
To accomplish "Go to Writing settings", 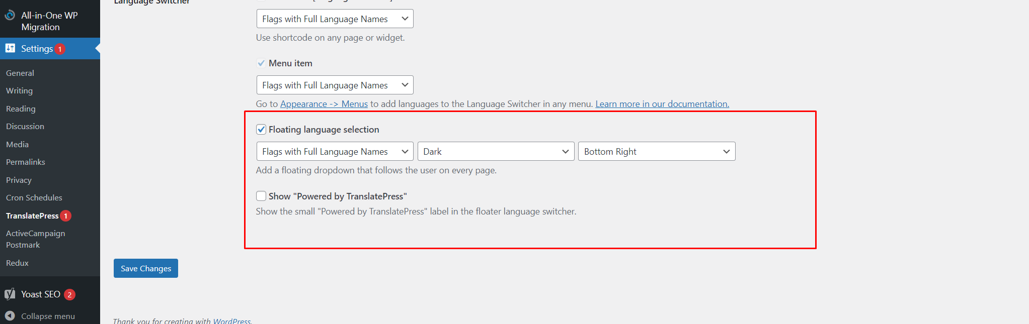I will tap(19, 91).
